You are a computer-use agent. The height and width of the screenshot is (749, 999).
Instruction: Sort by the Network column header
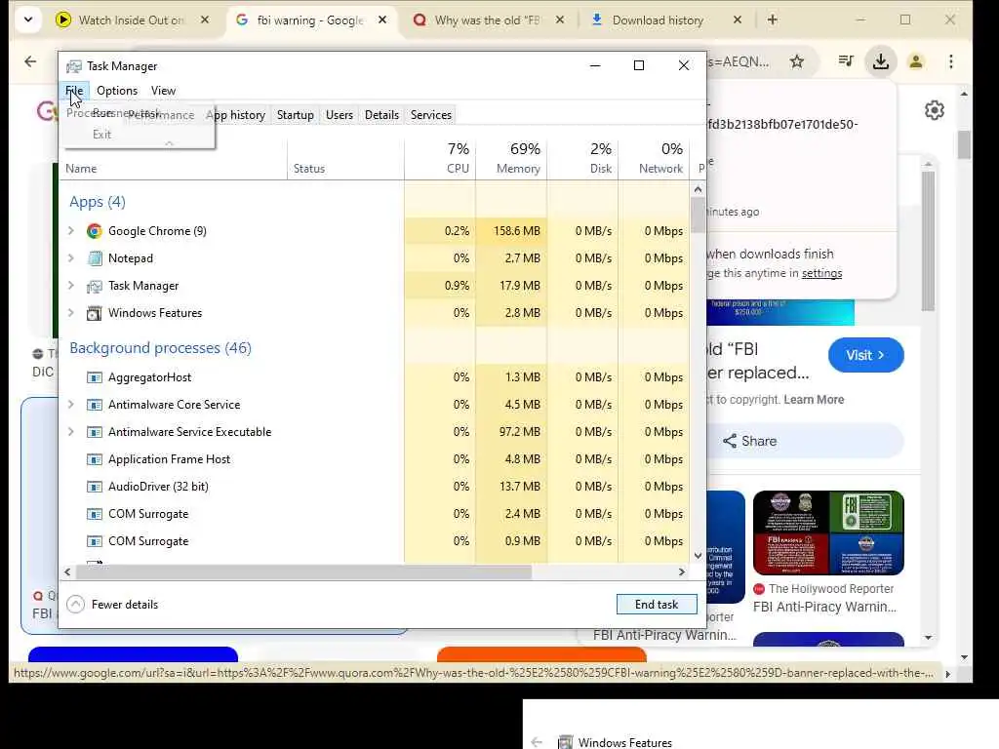(655, 158)
